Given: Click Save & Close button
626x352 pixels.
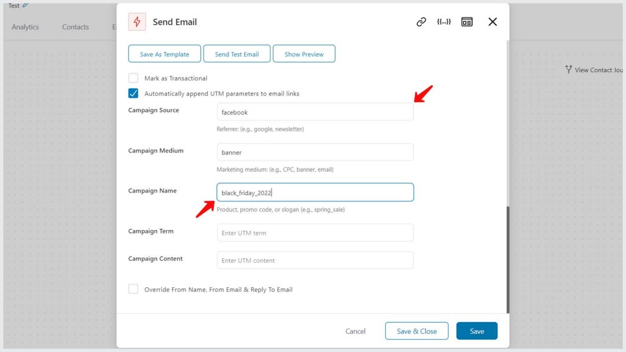Looking at the screenshot, I should point(417,331).
